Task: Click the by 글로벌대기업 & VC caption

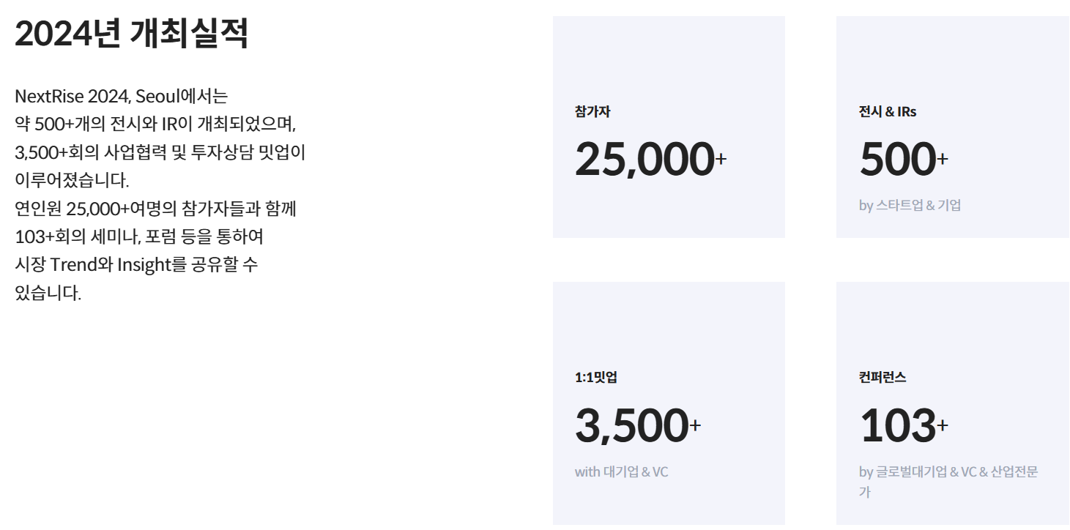Action: pyautogui.click(x=948, y=482)
